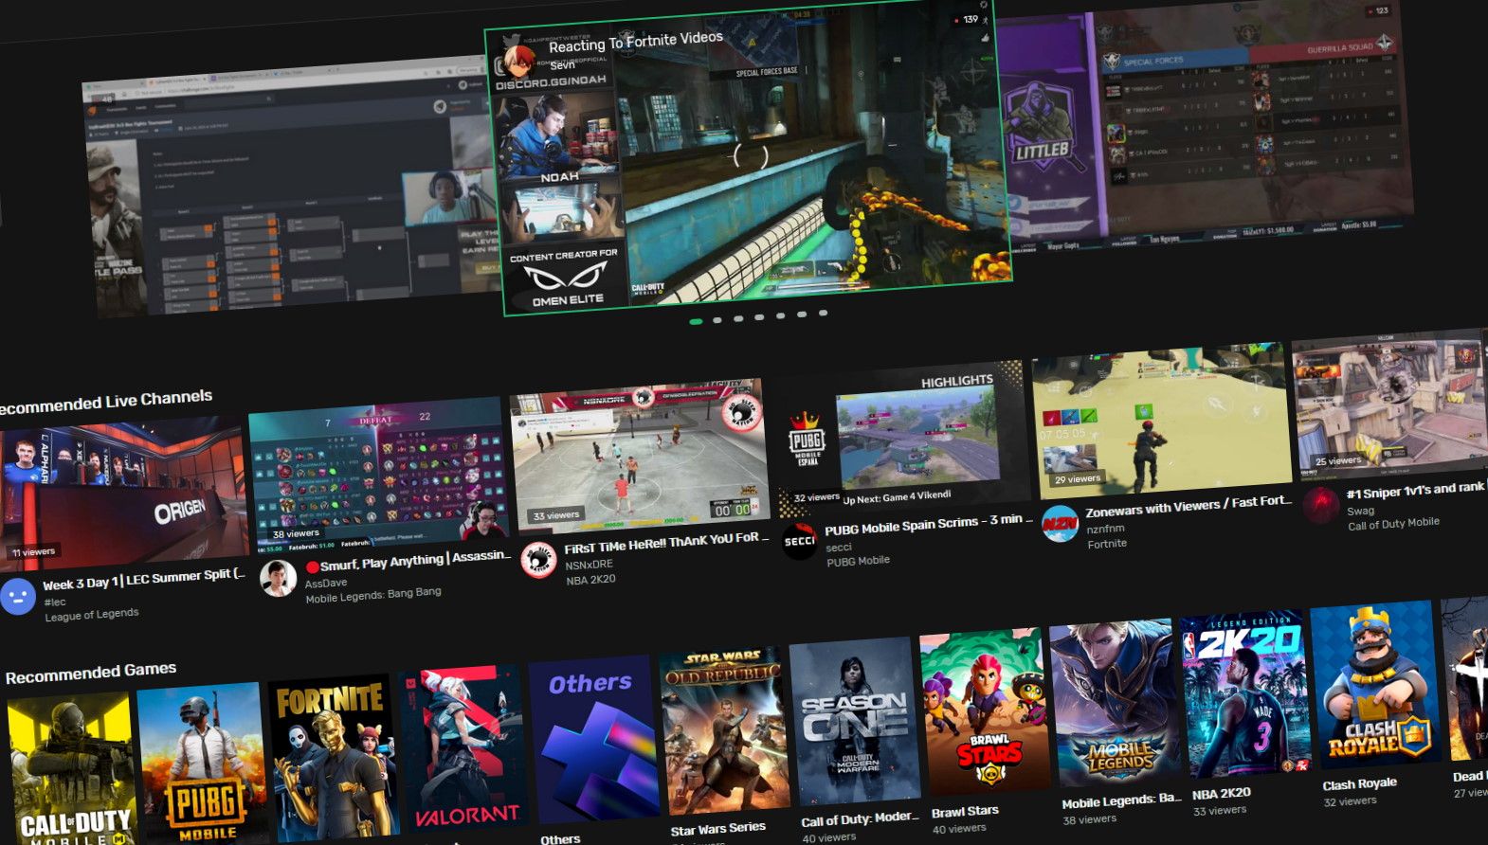Click the nznfnm channel avatar
Viewport: 1488px width, 845px height.
click(x=1060, y=524)
